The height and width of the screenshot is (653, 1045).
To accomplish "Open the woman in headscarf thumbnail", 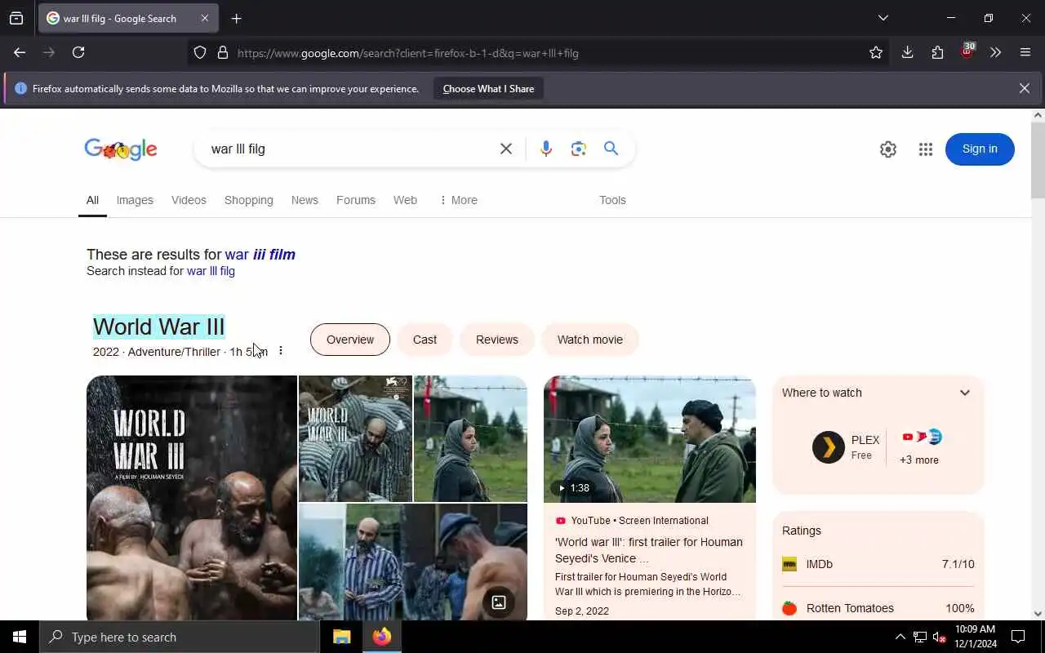I will pyautogui.click(x=470, y=438).
